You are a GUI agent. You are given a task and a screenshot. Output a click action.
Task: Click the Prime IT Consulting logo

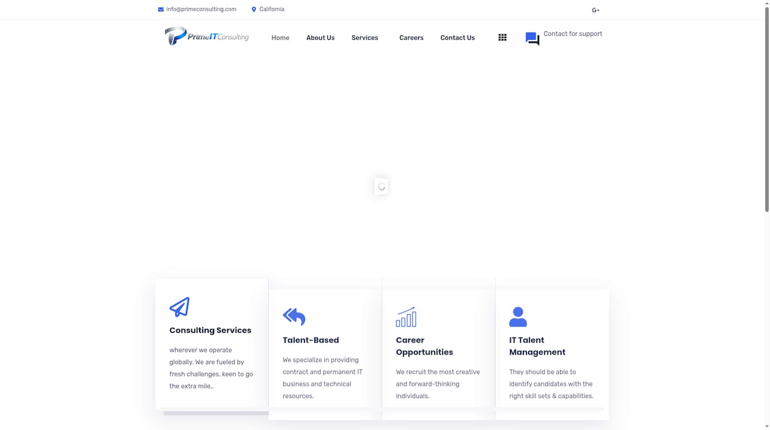tap(206, 36)
